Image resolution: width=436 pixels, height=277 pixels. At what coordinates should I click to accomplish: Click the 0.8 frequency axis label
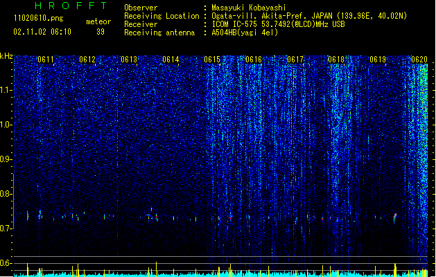6,194
